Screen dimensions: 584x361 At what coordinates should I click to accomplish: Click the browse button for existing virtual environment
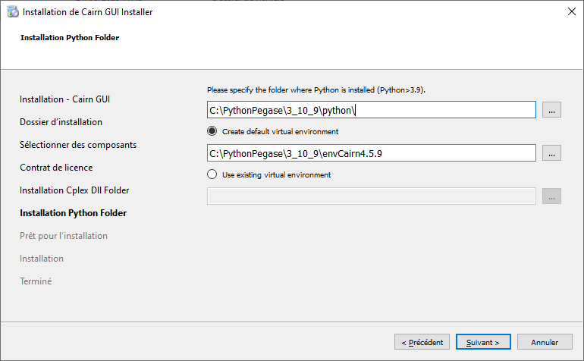coord(551,196)
